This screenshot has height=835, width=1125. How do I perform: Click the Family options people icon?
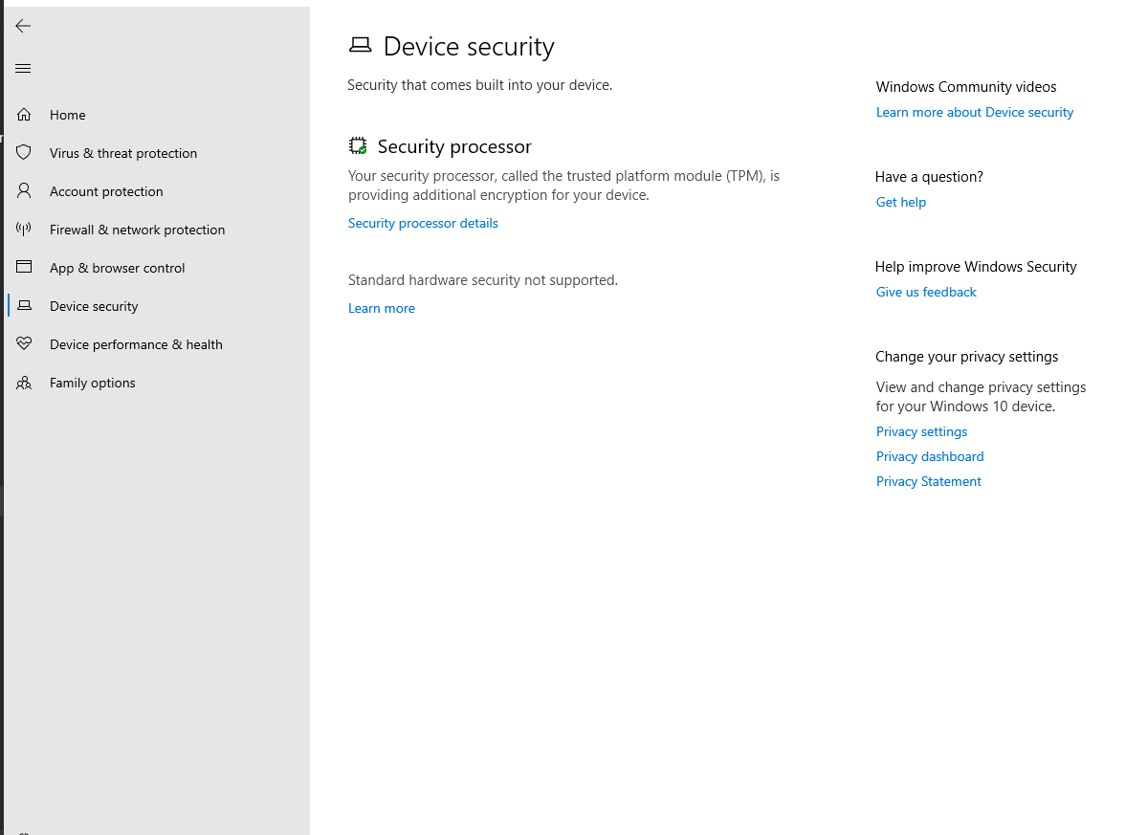pyautogui.click(x=24, y=383)
